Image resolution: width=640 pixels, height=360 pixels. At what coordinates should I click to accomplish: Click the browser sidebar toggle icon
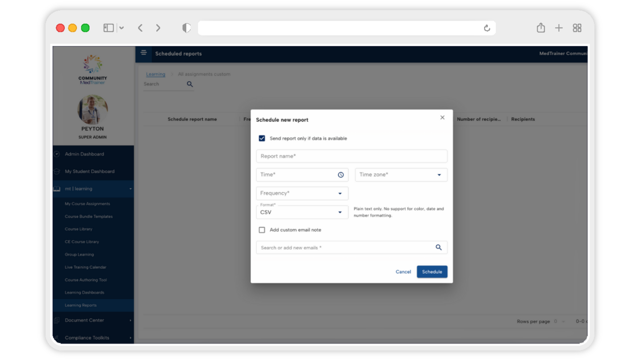coord(109,28)
